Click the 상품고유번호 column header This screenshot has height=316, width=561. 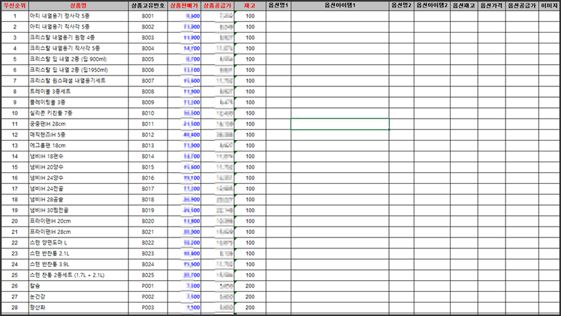pos(147,5)
